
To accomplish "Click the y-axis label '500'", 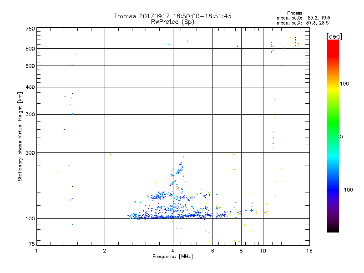I will pyautogui.click(x=30, y=66).
